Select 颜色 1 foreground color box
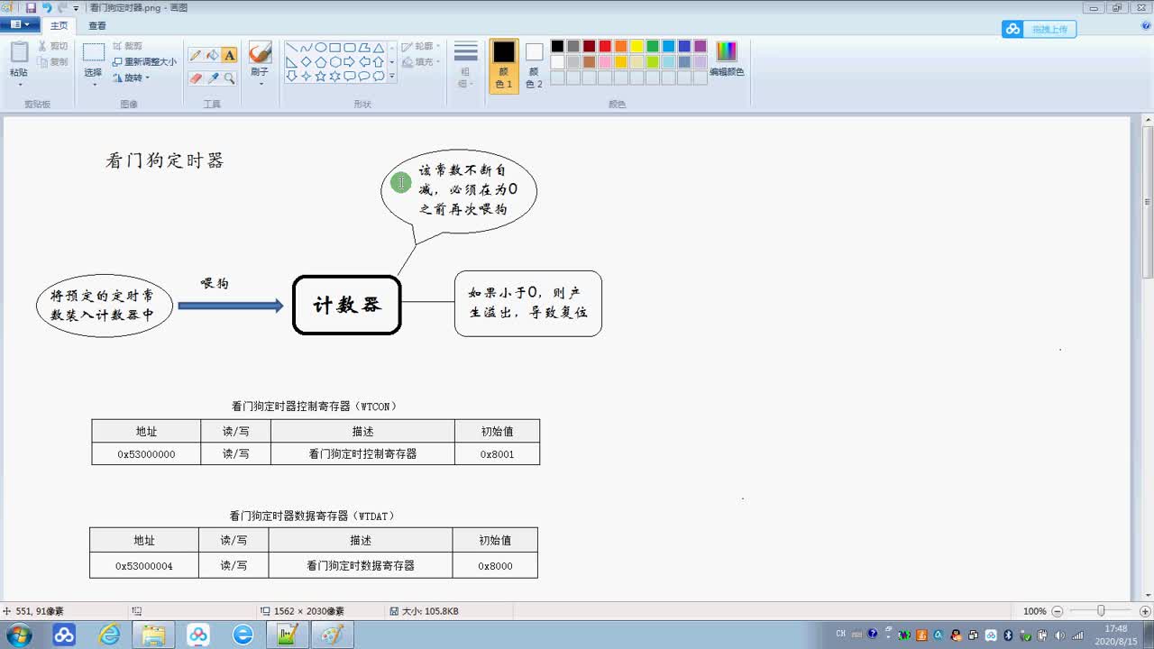This screenshot has height=649, width=1154. [x=504, y=66]
